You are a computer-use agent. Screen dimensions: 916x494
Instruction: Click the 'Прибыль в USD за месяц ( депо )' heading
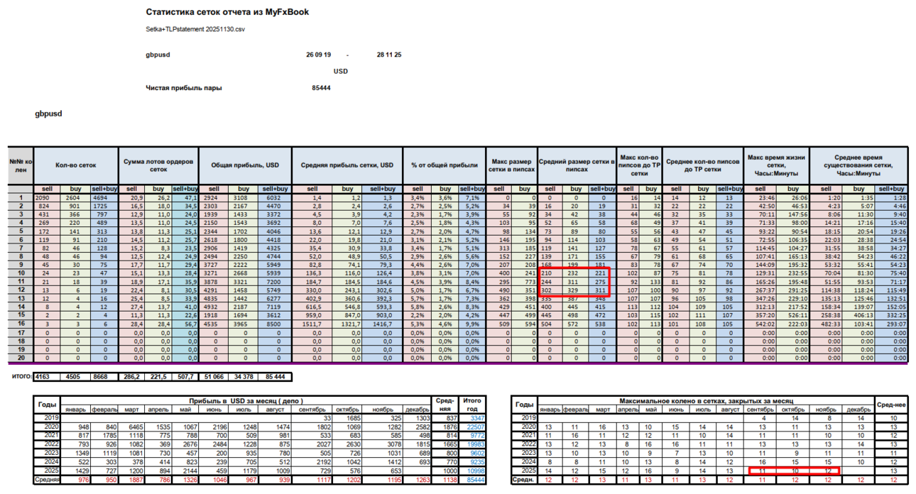245,401
